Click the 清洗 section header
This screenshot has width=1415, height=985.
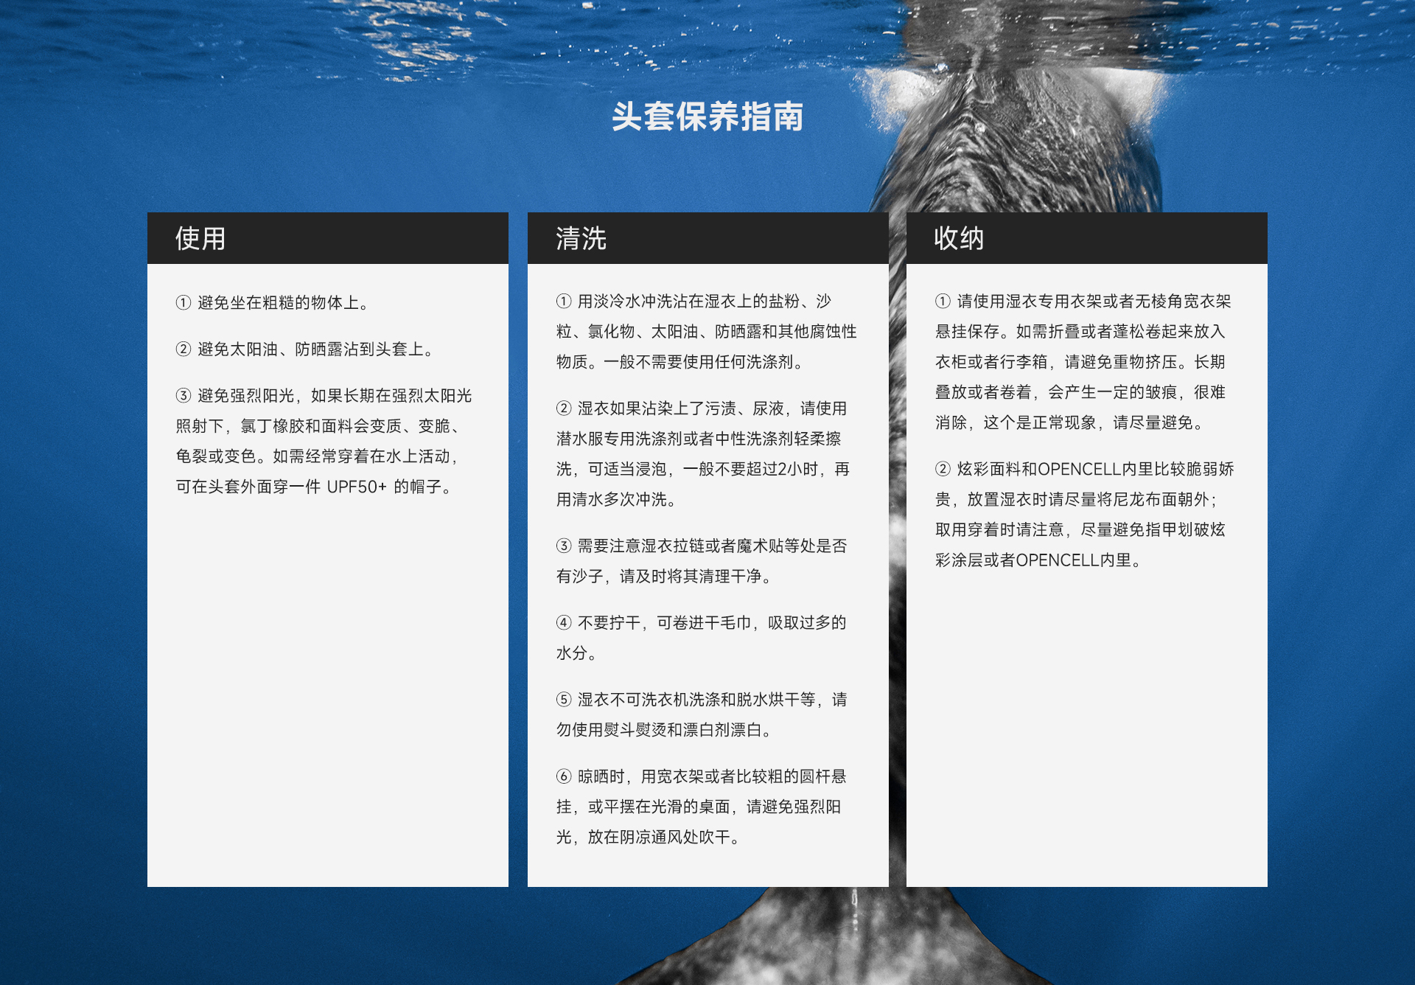pyautogui.click(x=578, y=239)
